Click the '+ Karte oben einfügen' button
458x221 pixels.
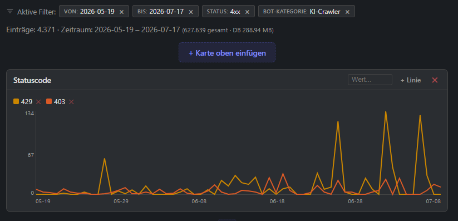[x=227, y=53]
